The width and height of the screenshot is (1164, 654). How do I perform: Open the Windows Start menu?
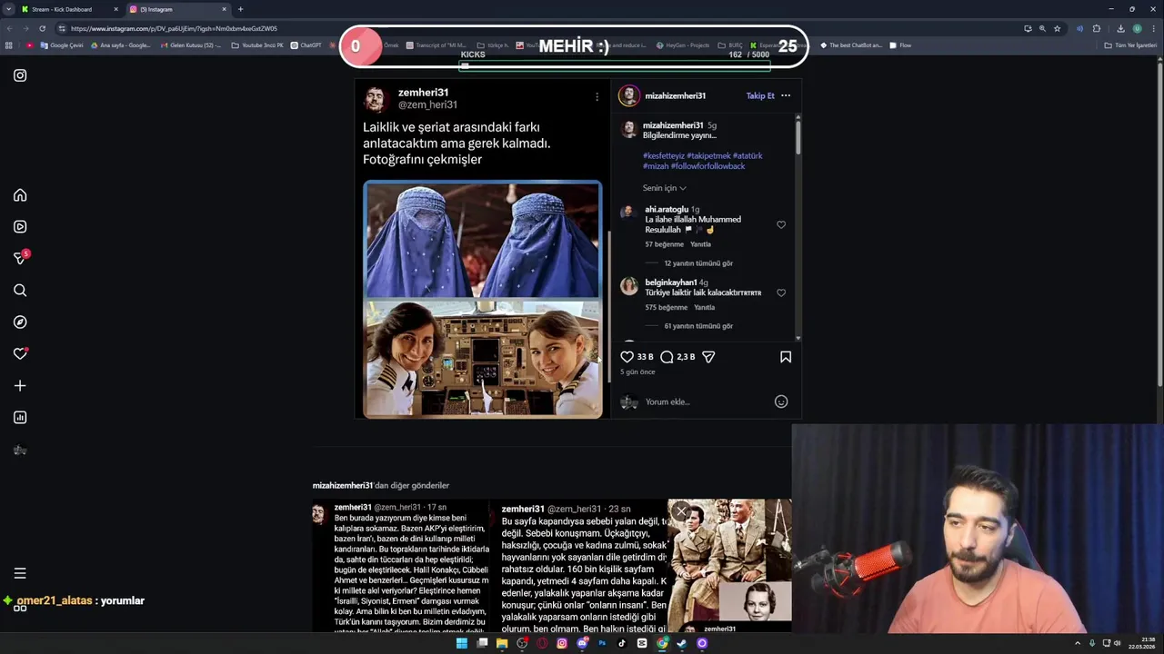pos(462,643)
